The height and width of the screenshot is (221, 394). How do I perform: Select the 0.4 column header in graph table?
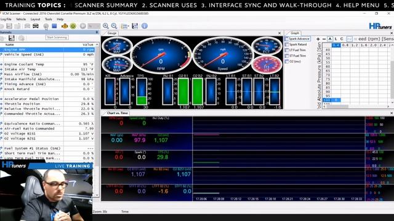pyautogui.click(x=336, y=45)
